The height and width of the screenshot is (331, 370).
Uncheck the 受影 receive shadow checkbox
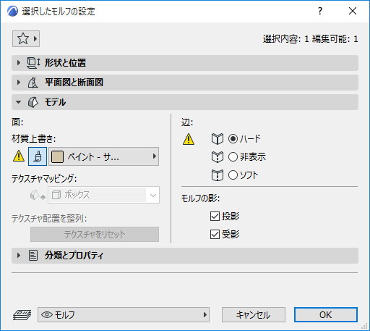[215, 234]
